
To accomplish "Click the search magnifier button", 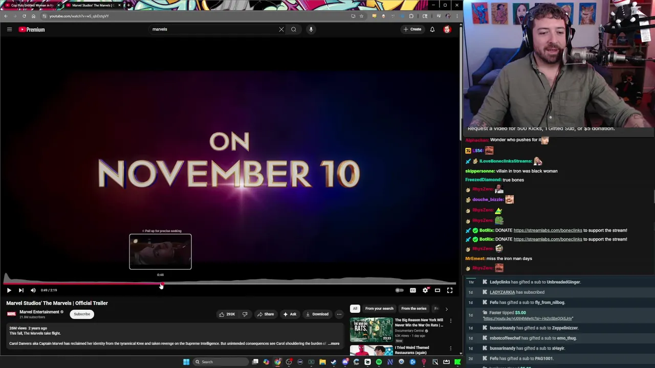I will 294,29.
